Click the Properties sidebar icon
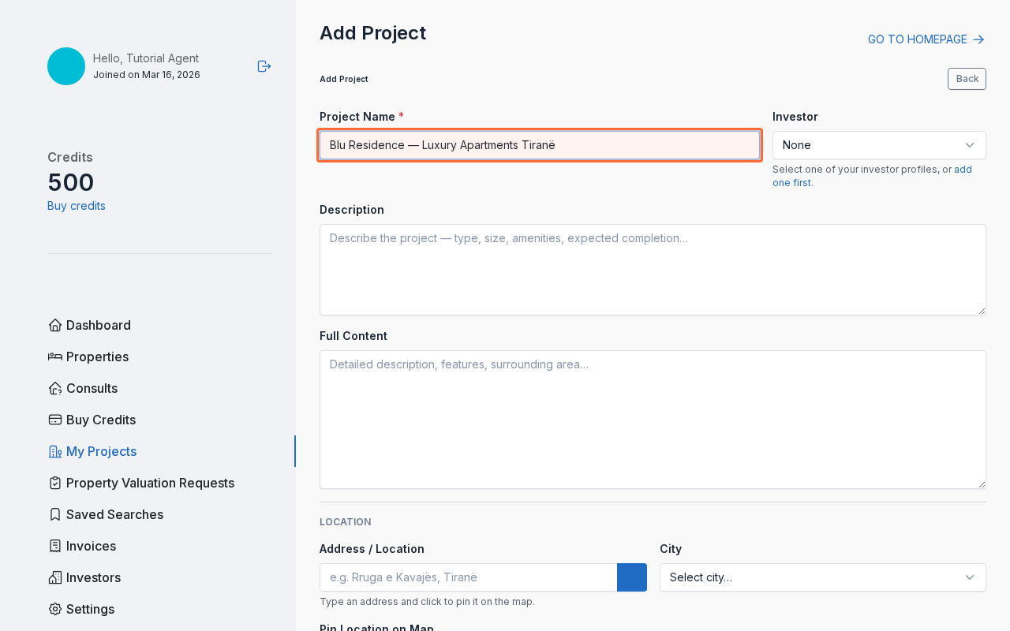The height and width of the screenshot is (631, 1010). [x=54, y=357]
